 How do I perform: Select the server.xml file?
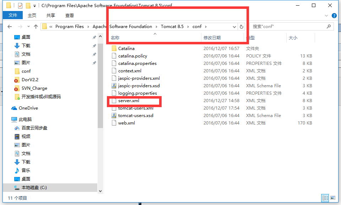(x=129, y=100)
